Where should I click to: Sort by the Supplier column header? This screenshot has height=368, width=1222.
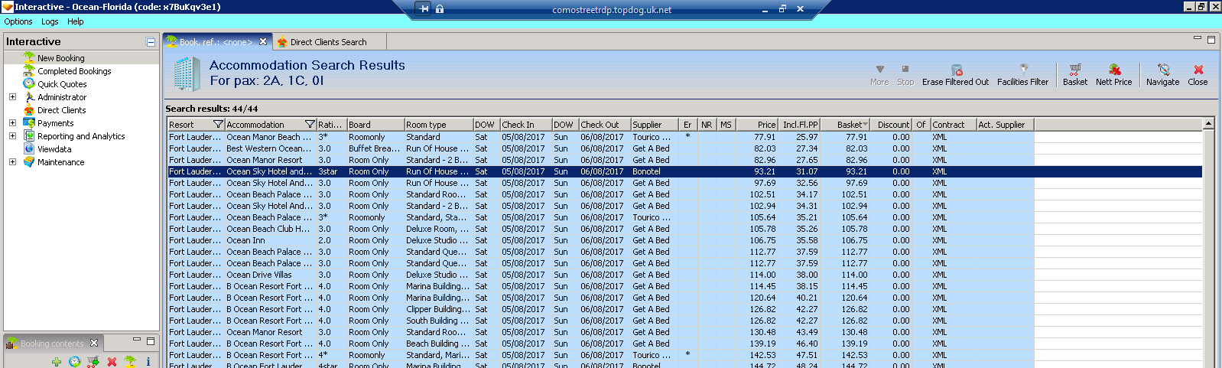[655, 125]
